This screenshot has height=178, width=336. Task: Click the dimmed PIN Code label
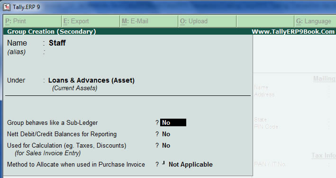pos(266,127)
